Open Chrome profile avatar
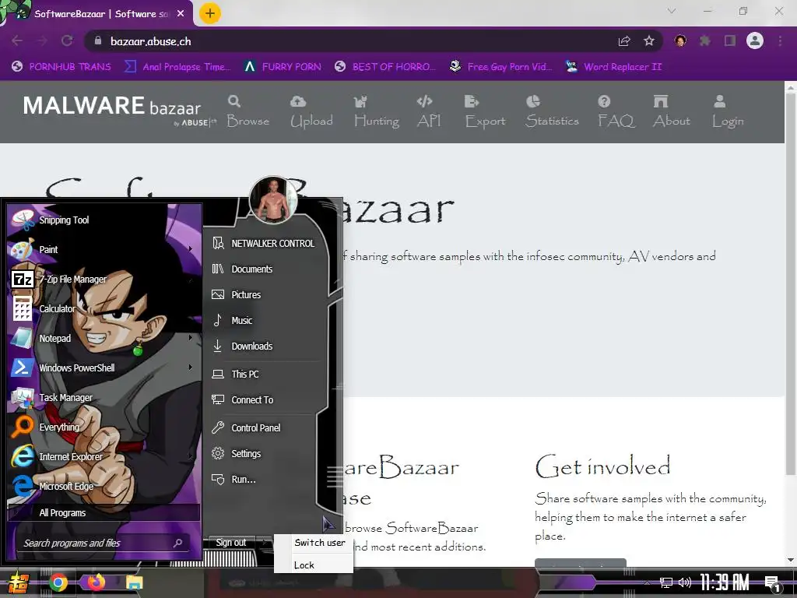This screenshot has height=598, width=797. pyautogui.click(x=755, y=40)
